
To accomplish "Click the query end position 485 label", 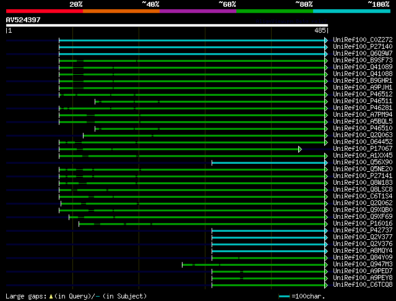I will pos(320,30).
